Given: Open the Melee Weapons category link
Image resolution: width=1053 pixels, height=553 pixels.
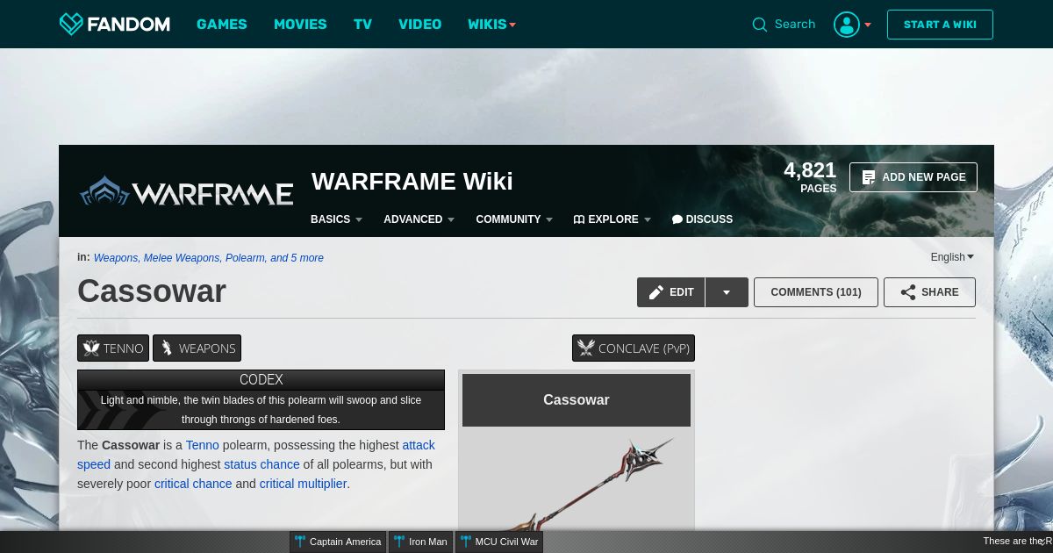Looking at the screenshot, I should (x=183, y=258).
